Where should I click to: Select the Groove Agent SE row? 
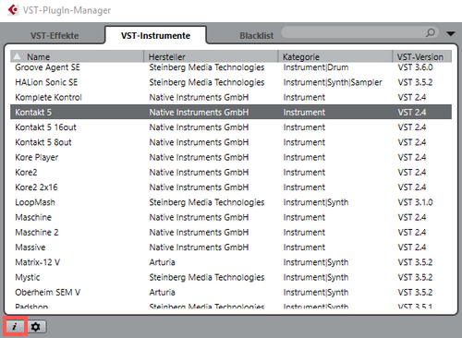(231, 67)
